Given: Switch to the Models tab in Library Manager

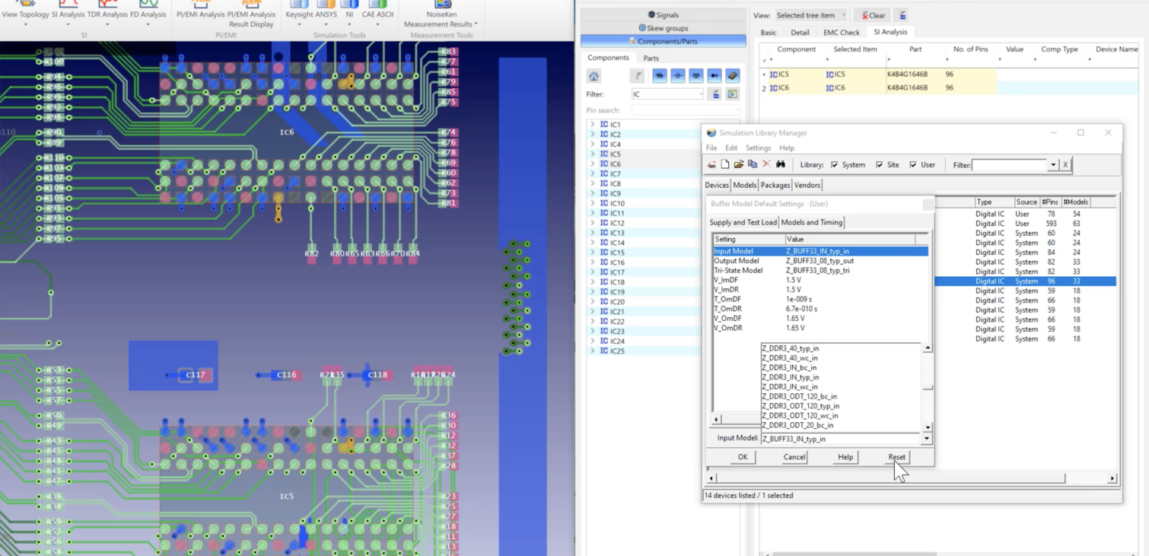Looking at the screenshot, I should click(x=745, y=185).
